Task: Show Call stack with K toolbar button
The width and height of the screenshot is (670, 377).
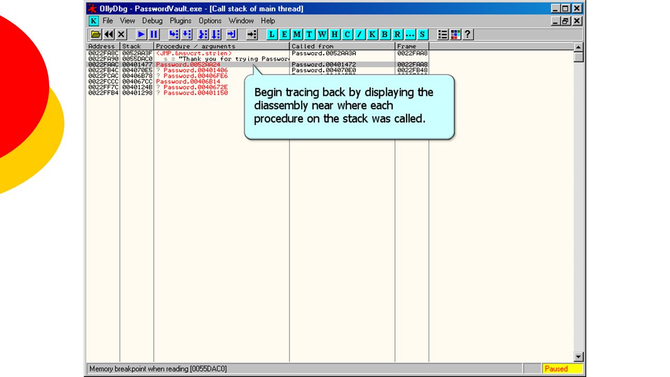Action: click(372, 35)
